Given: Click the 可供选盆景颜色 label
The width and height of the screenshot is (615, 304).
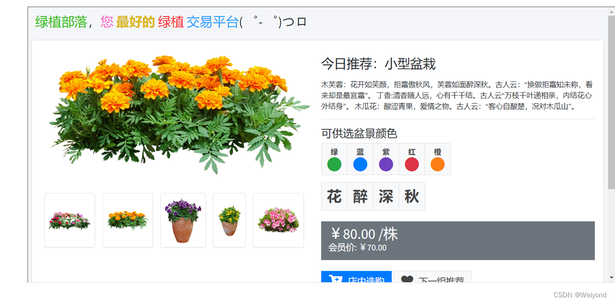Looking at the screenshot, I should 359,134.
